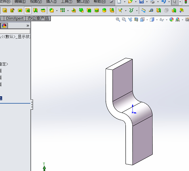The width and height of the screenshot is (189, 171).
Task: Click the ruler with blue arrow icon
Action: [143, 10]
